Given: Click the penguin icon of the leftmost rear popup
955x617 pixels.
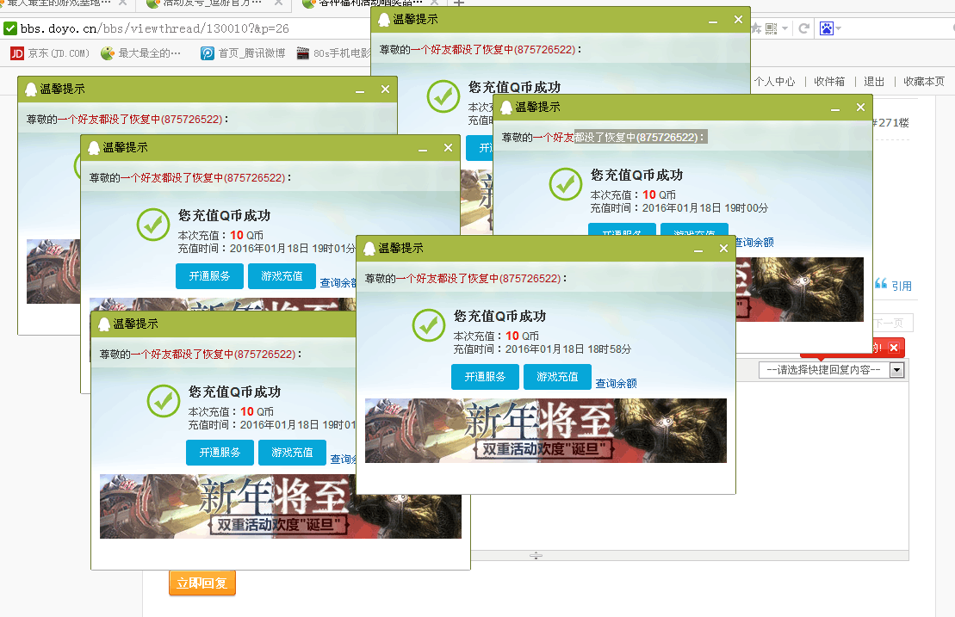Looking at the screenshot, I should click(x=30, y=89).
